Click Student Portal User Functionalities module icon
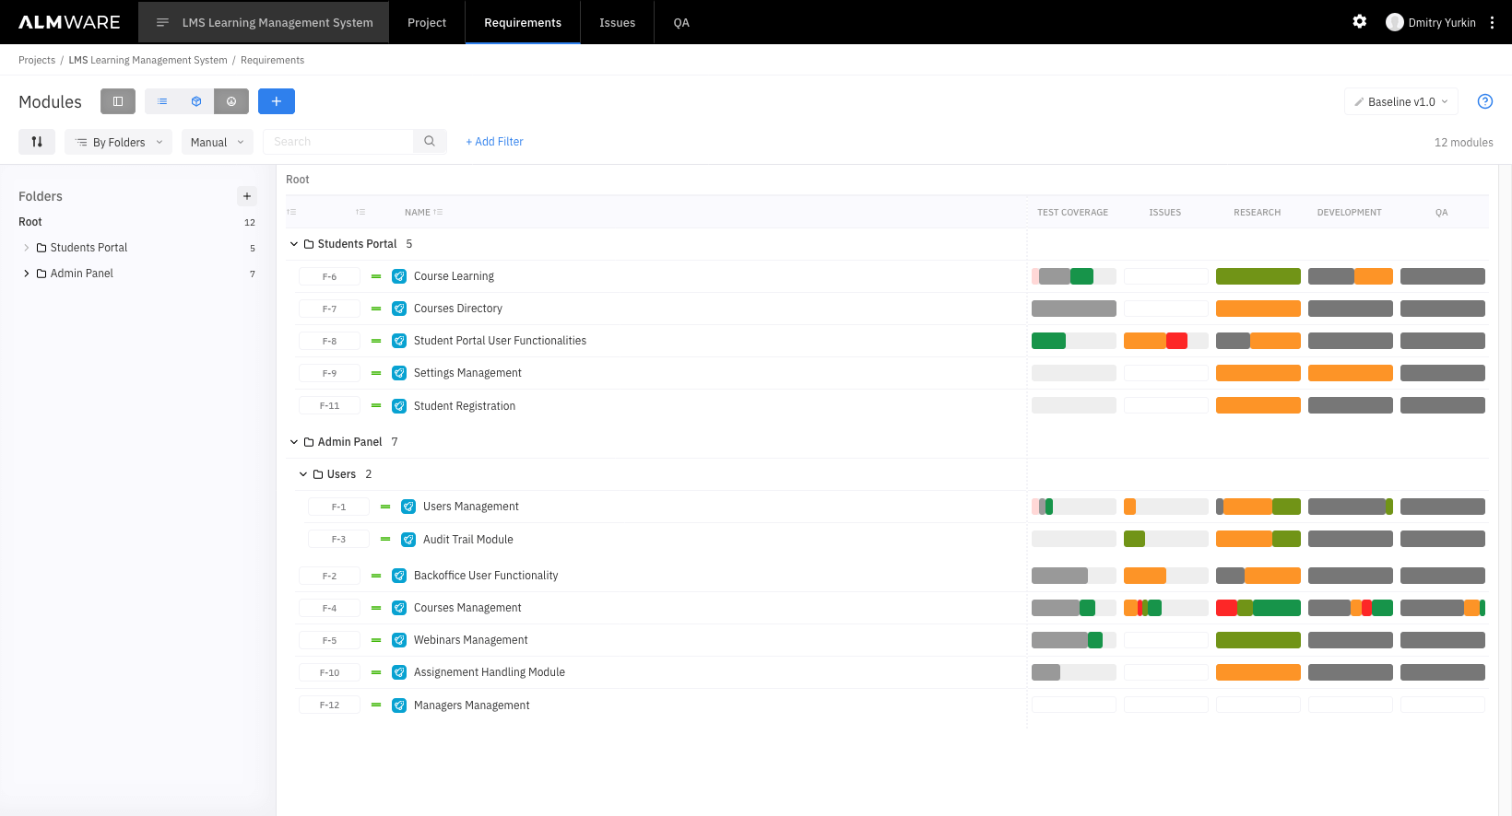1512x816 pixels. coord(399,341)
